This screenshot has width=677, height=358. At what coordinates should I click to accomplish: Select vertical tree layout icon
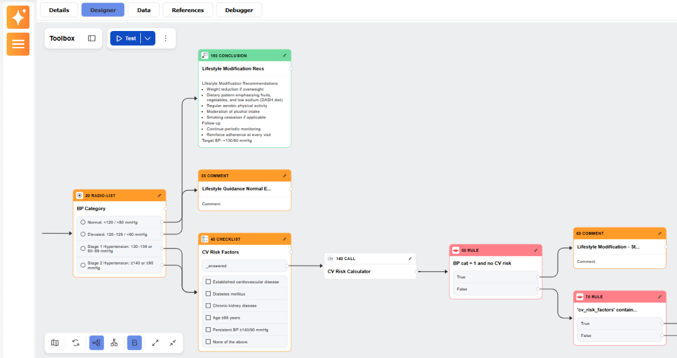coord(114,343)
